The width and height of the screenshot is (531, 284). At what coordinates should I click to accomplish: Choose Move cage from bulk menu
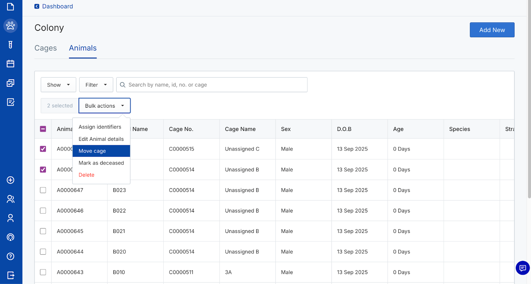pos(92,151)
